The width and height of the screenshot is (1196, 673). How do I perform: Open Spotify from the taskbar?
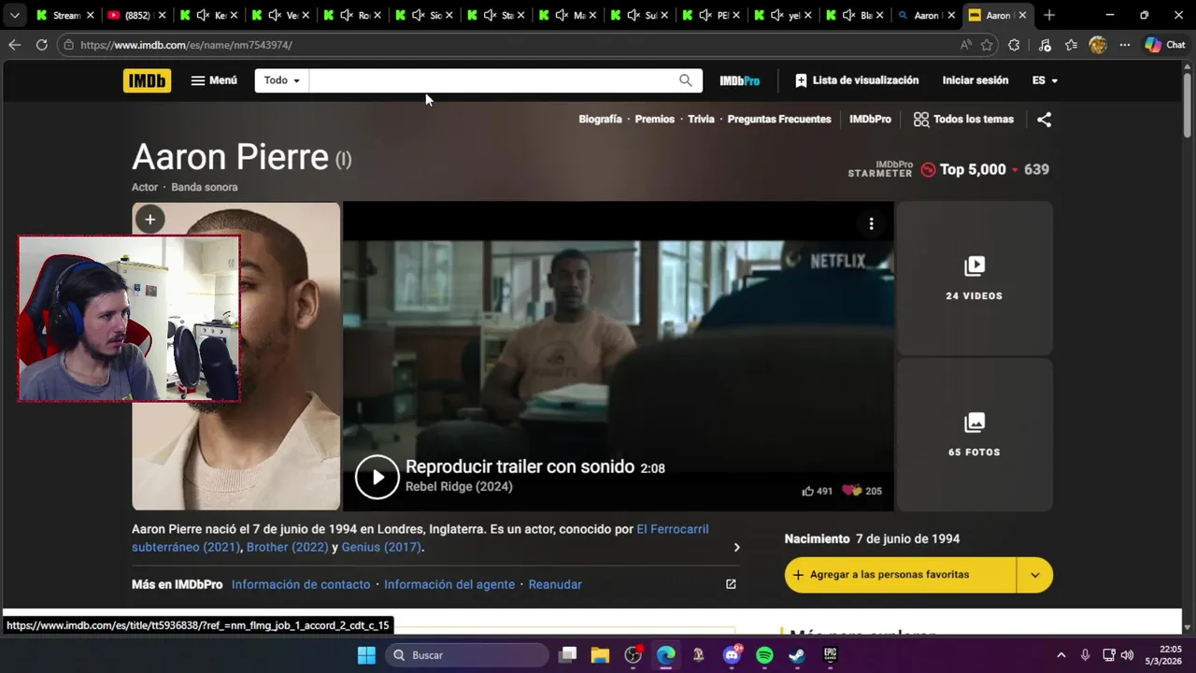(x=764, y=655)
